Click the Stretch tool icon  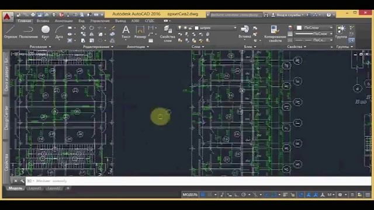click(x=83, y=40)
